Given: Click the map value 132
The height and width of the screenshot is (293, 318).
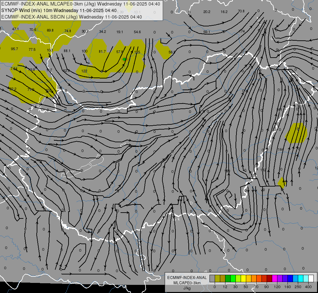Looking at the screenshot, I should tap(263, 170).
